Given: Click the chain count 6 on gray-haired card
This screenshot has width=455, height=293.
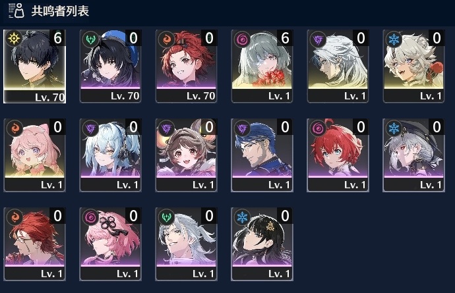Looking at the screenshot, I should [x=285, y=38].
